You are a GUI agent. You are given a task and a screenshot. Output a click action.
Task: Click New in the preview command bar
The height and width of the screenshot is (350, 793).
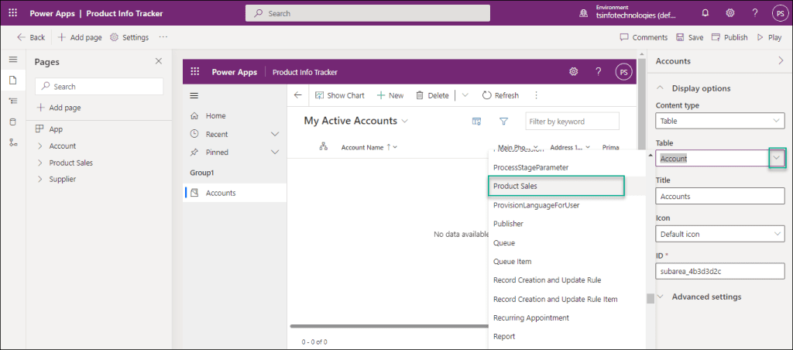click(x=390, y=95)
